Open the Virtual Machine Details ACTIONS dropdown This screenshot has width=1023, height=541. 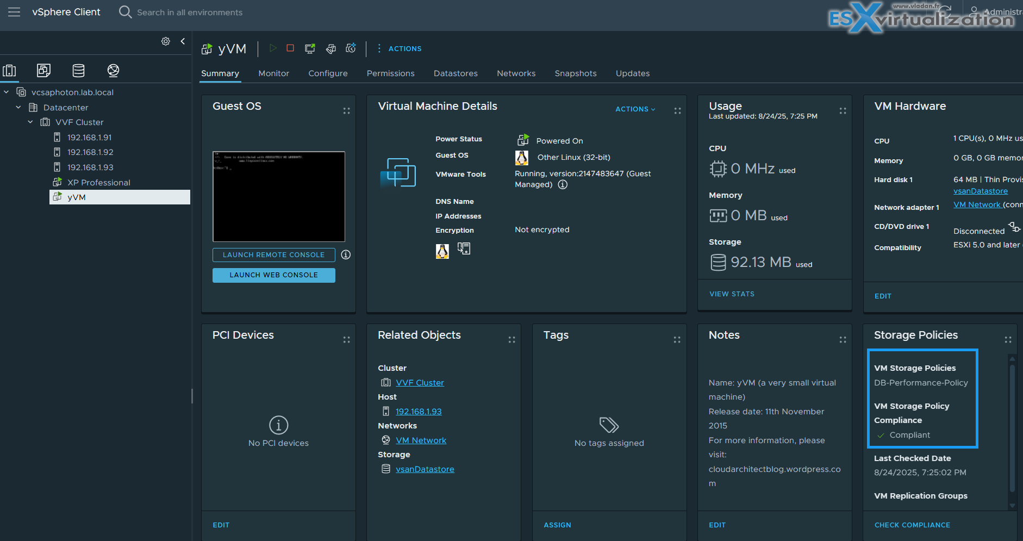tap(635, 109)
